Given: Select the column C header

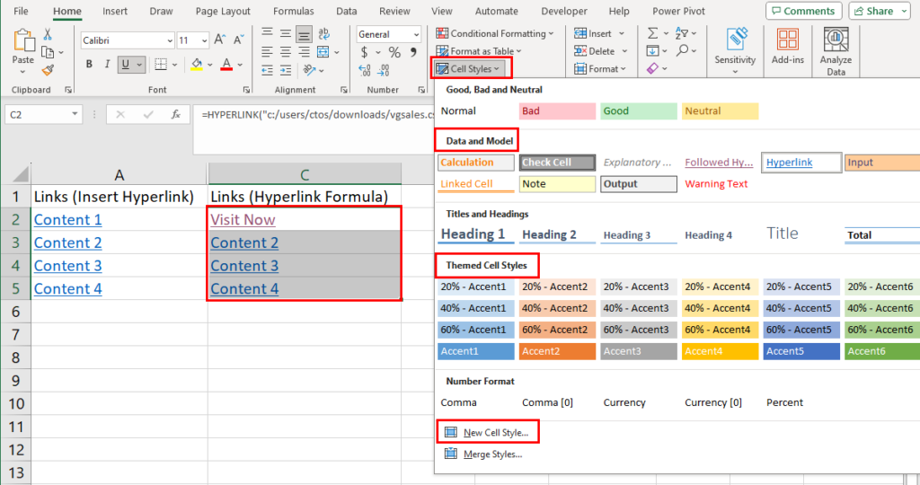Looking at the screenshot, I should 305,174.
